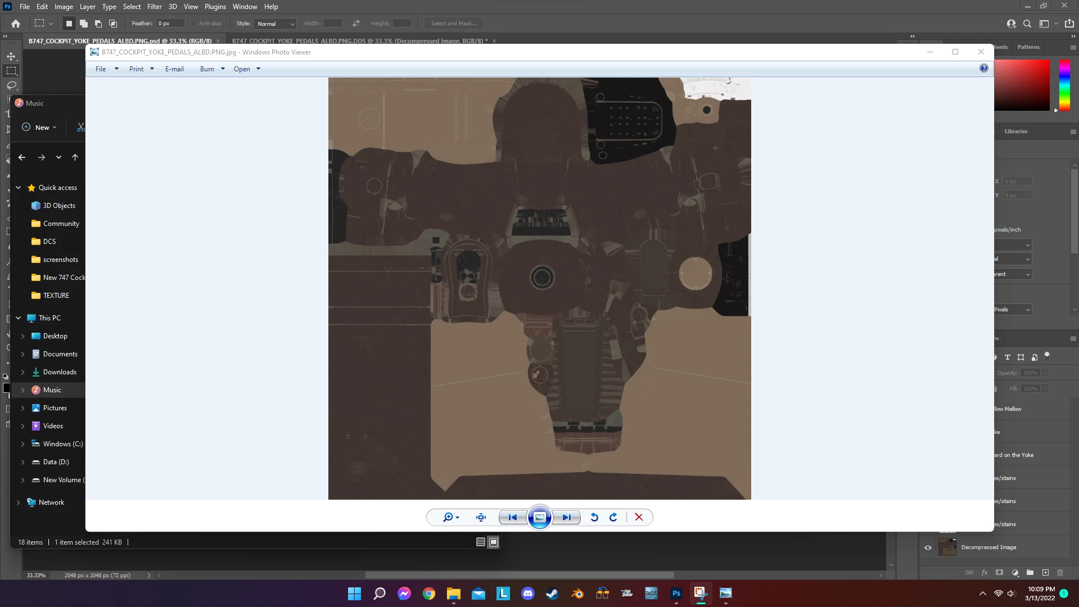Click Select and Mask button
This screenshot has width=1079, height=607.
pyautogui.click(x=454, y=24)
